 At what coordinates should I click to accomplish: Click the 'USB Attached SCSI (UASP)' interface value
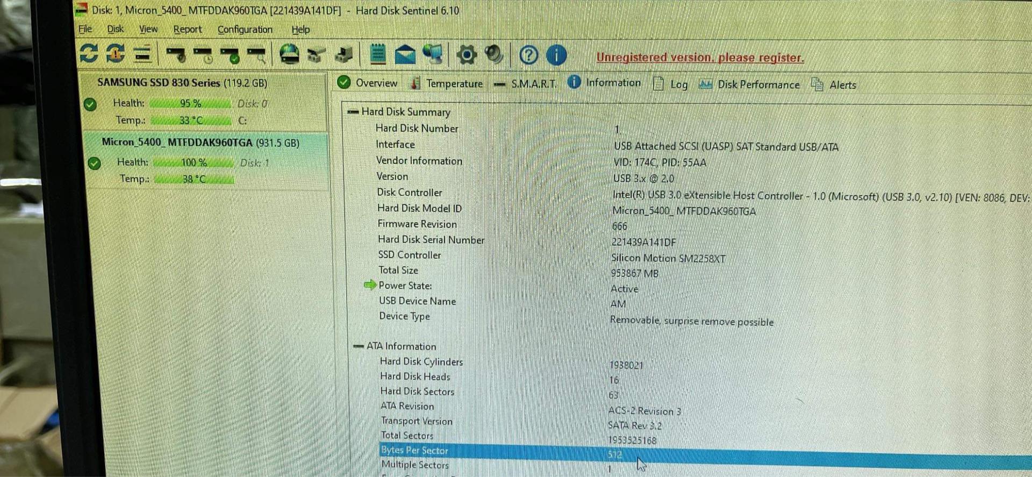click(x=726, y=146)
